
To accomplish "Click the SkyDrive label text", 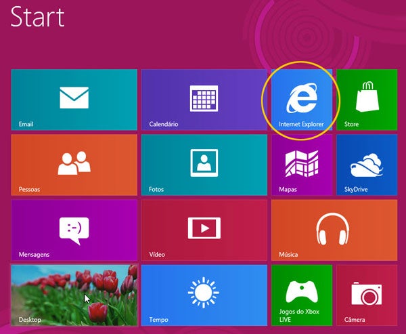I will pos(356,190).
